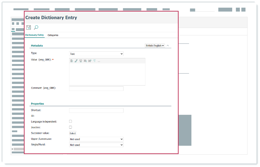
Task: Collapse the Metadata section chevron
Action: (168, 46)
